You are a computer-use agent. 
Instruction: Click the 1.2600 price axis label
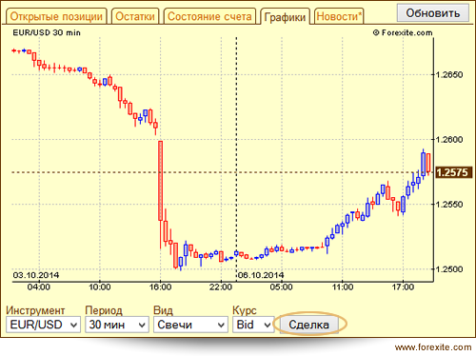tap(449, 139)
